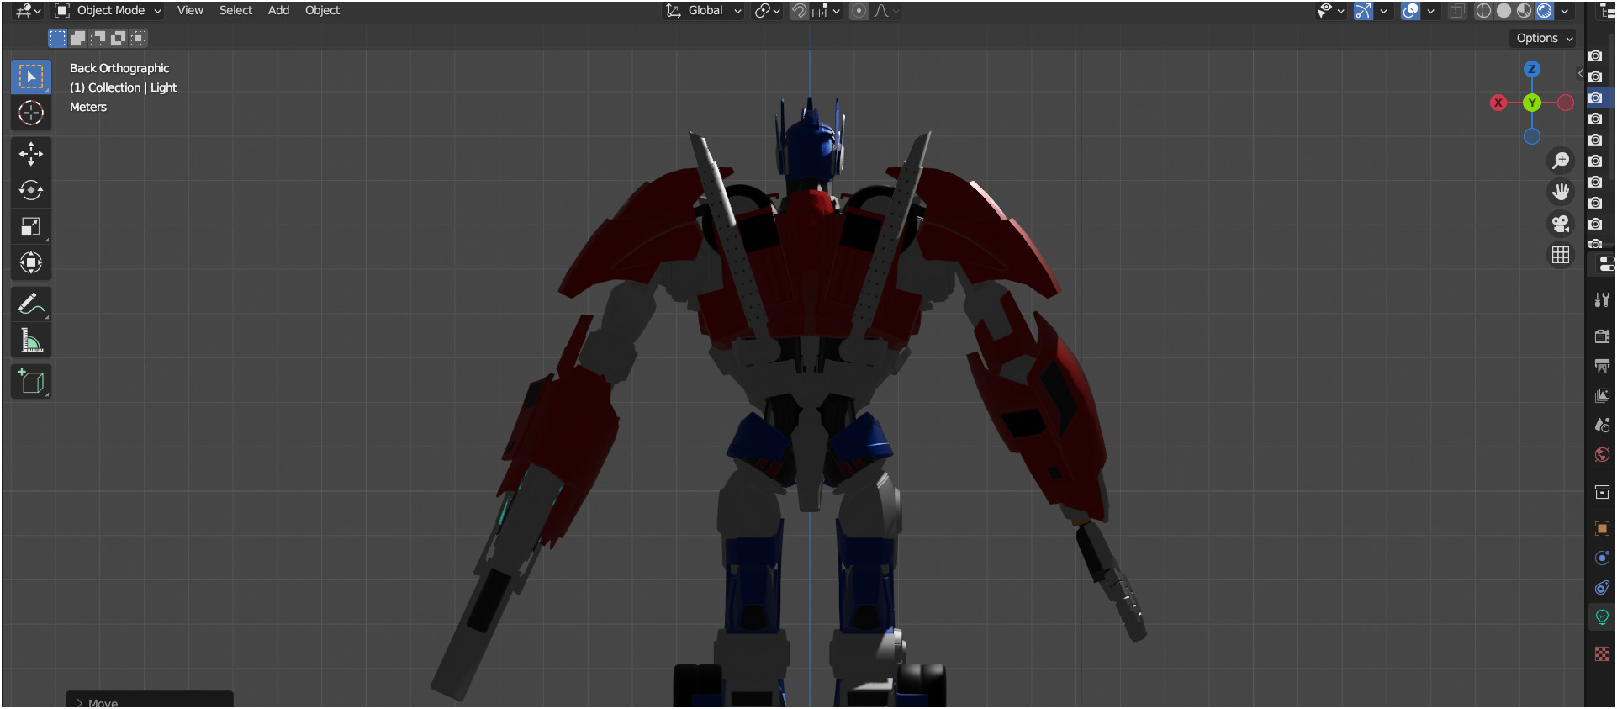
Task: Switch to material preview shading
Action: [1524, 11]
